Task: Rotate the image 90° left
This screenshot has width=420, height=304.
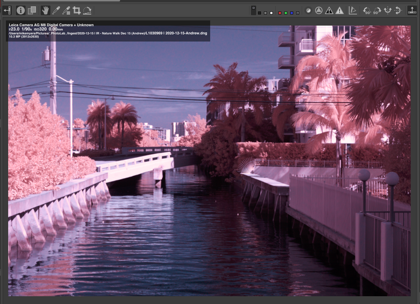Action: pyautogui.click(x=367, y=11)
